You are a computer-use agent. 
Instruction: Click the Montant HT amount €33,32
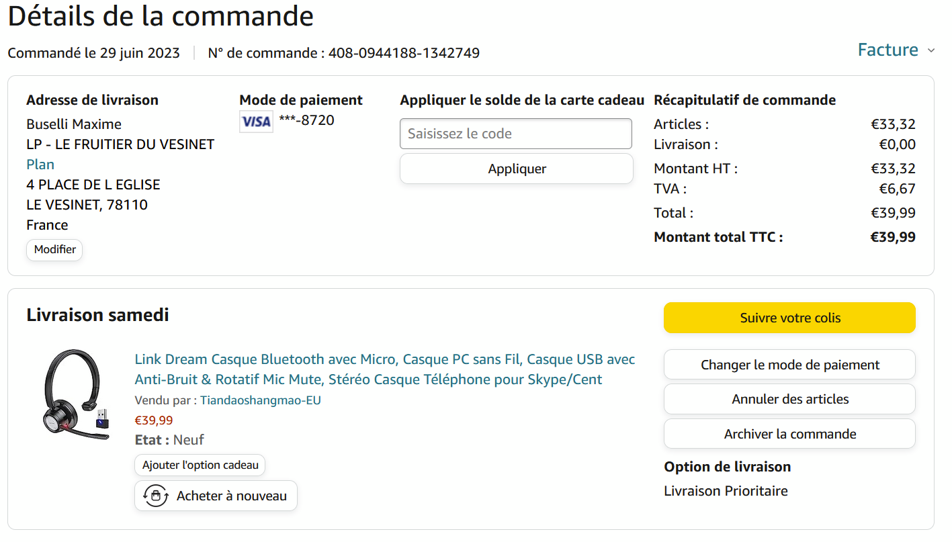[893, 169]
